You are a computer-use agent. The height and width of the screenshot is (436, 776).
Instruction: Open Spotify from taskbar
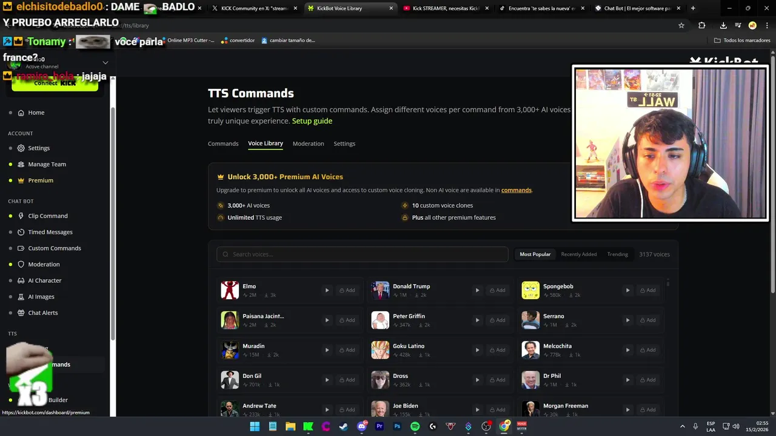(x=415, y=426)
